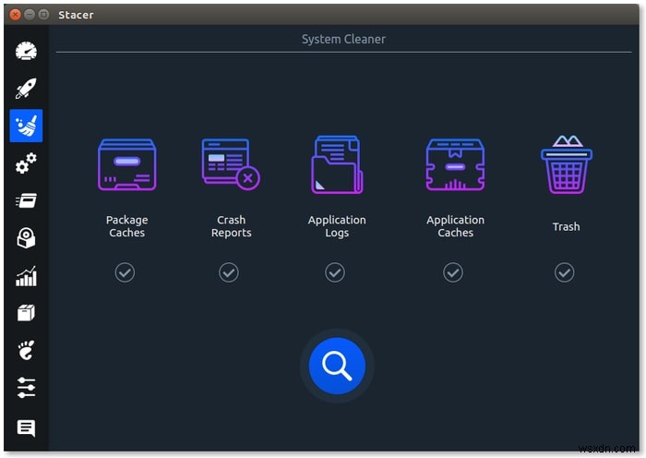Open Feedback chat icon in sidebar
The image size is (646, 458).
26,428
